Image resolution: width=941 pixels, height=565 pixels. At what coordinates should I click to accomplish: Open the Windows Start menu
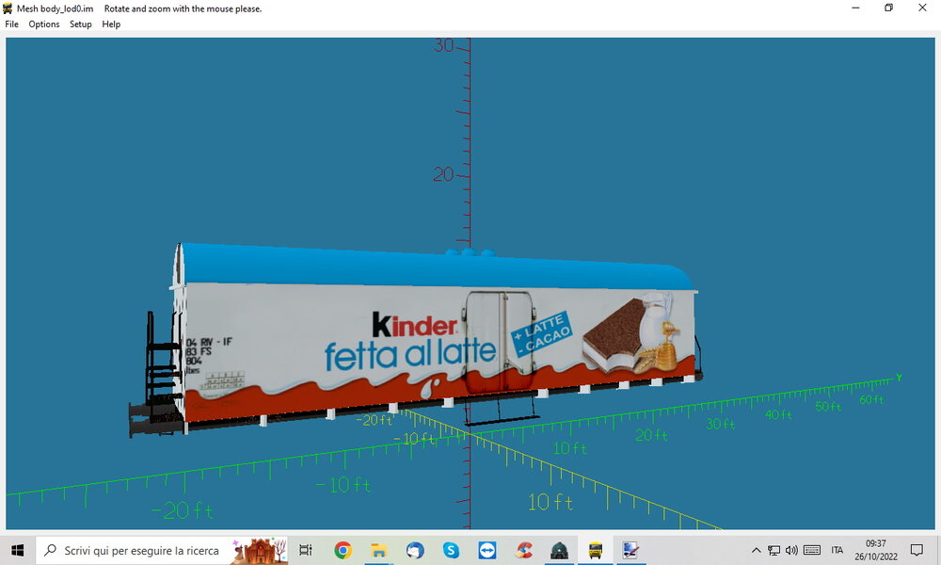17,550
